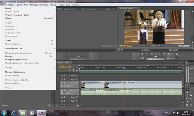Image resolution: width=194 pixels, height=116 pixels.
Task: Switch to Audio Mixer: 1 класс tab
Action: (x=89, y=9)
